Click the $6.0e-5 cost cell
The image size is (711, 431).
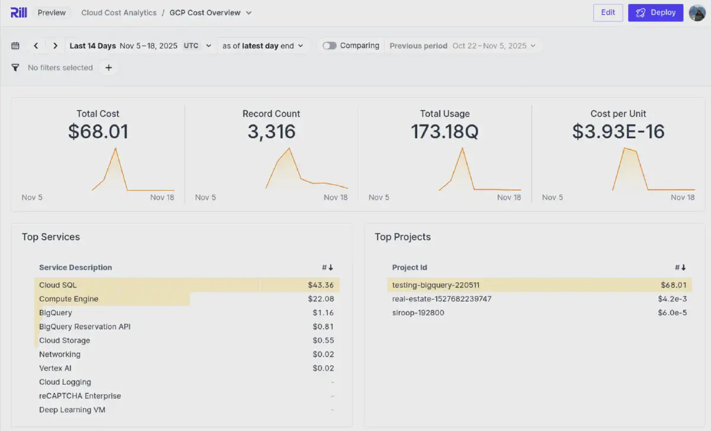coord(672,312)
